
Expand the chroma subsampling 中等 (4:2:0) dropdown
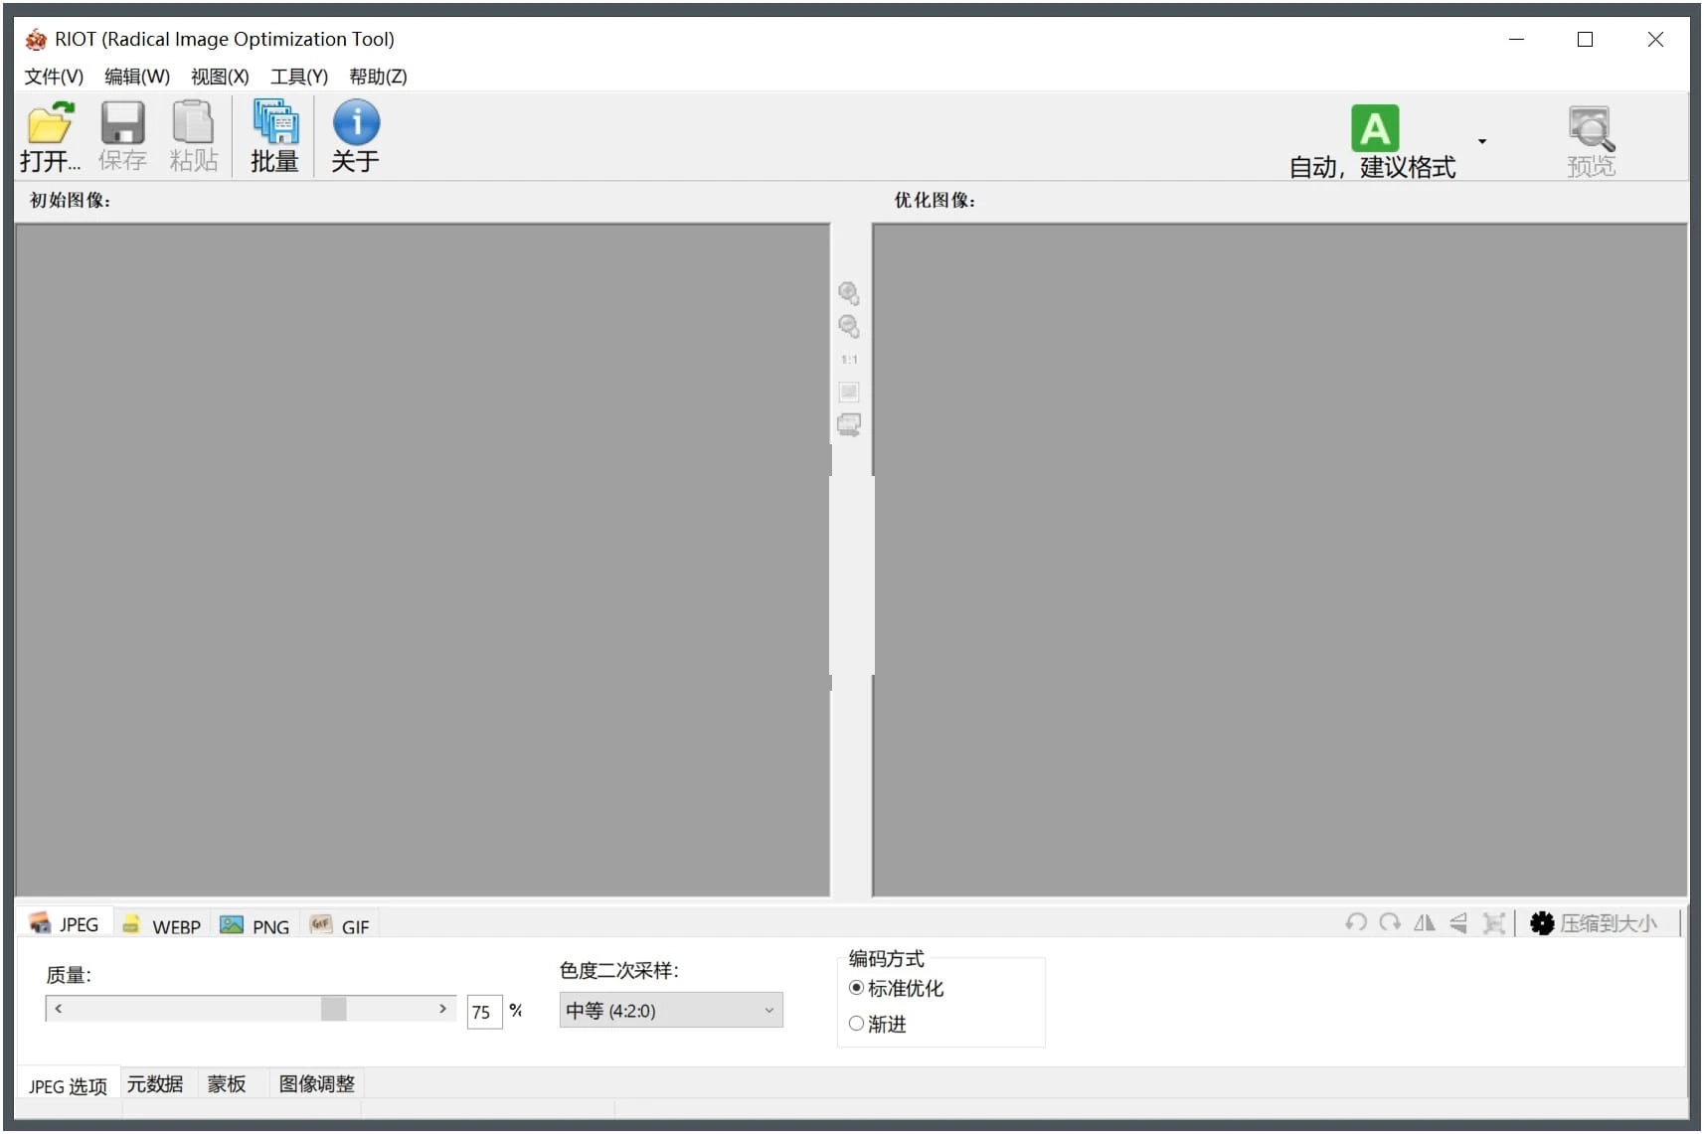[670, 1011]
